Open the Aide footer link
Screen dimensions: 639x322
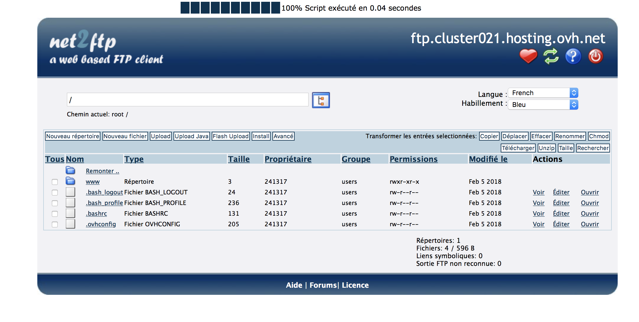point(294,285)
